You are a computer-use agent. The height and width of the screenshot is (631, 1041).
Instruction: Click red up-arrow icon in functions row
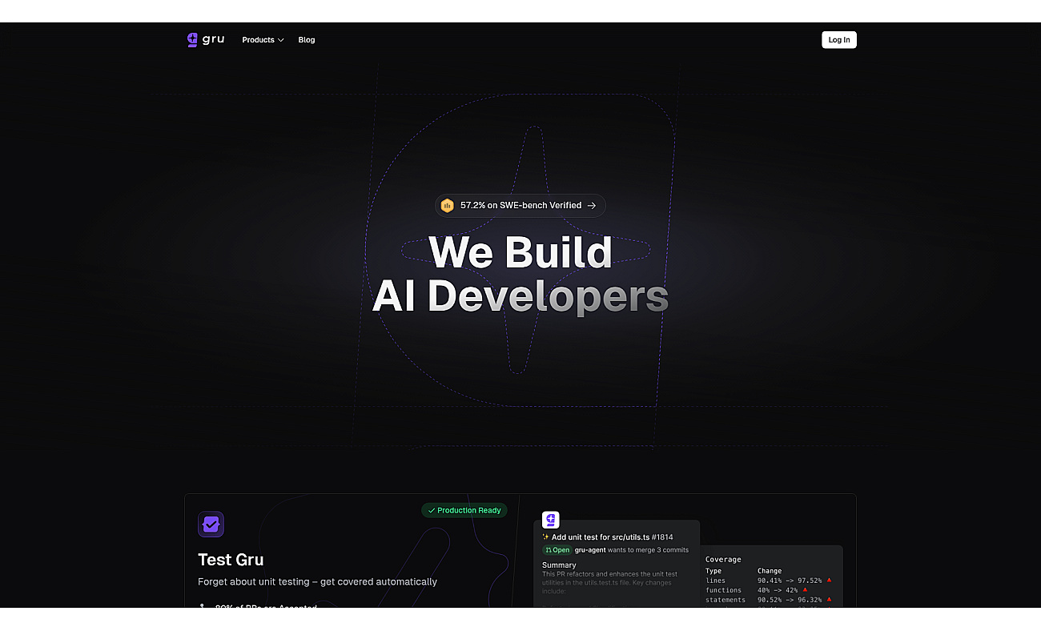(806, 590)
